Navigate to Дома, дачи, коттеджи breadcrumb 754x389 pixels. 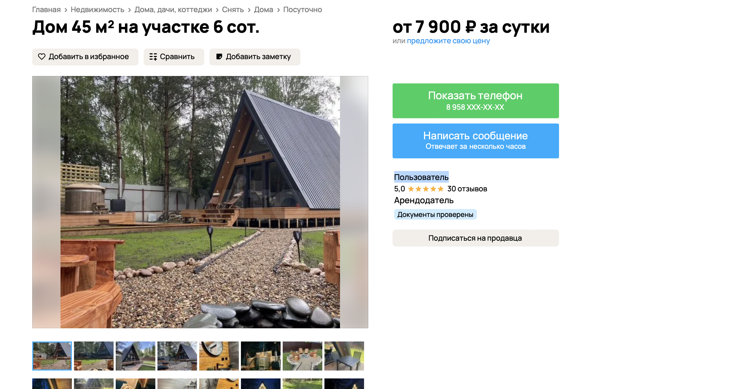click(173, 10)
